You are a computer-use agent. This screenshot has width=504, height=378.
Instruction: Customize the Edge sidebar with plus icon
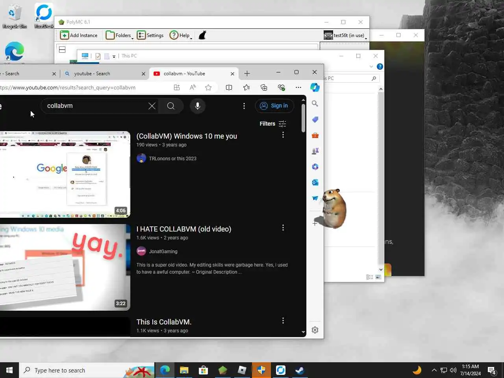point(315,223)
